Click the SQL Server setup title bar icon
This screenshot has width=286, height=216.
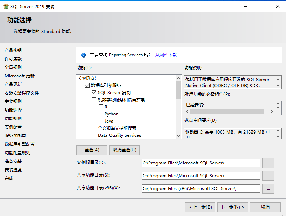pyautogui.click(x=6, y=6)
